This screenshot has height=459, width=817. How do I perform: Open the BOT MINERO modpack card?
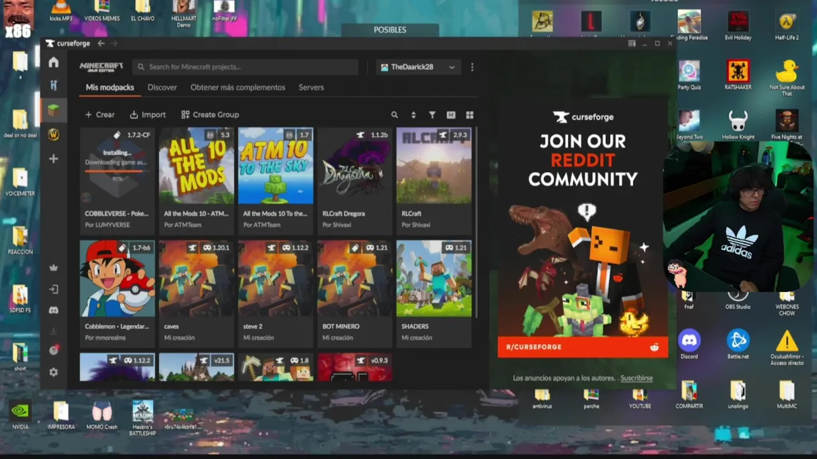354,293
